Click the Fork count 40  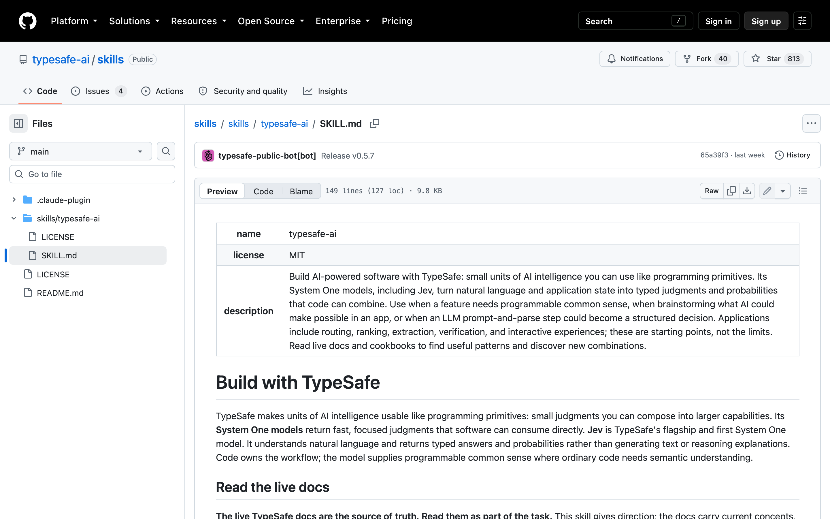point(723,59)
